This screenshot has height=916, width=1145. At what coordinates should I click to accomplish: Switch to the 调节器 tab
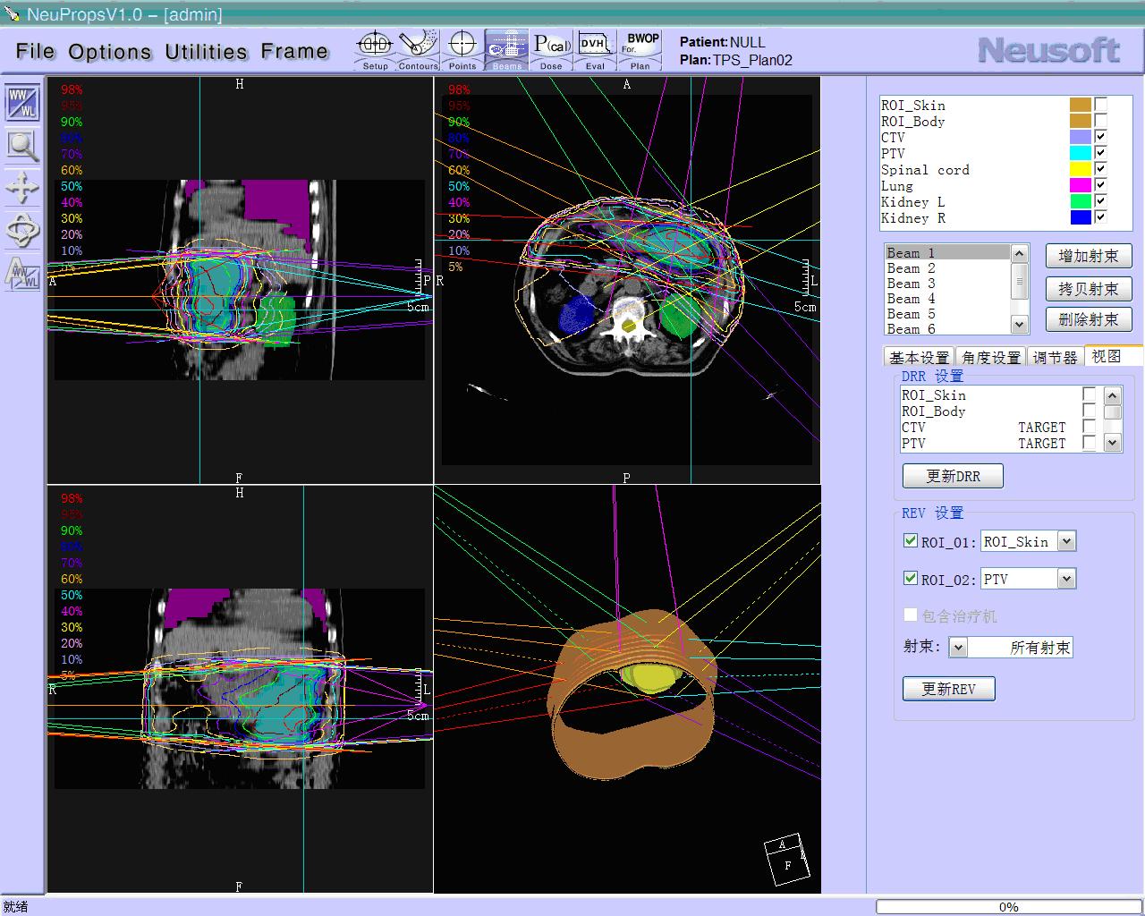[1056, 357]
